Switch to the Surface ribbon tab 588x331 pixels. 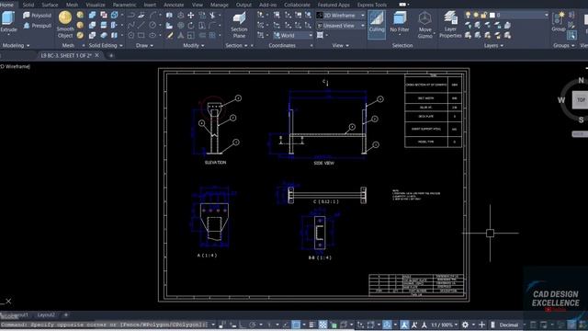tap(50, 5)
